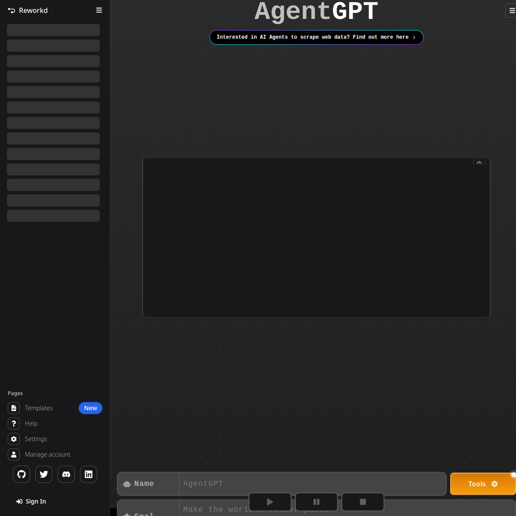Image resolution: width=516 pixels, height=516 pixels.
Task: Open the Templates page
Action: (55, 408)
